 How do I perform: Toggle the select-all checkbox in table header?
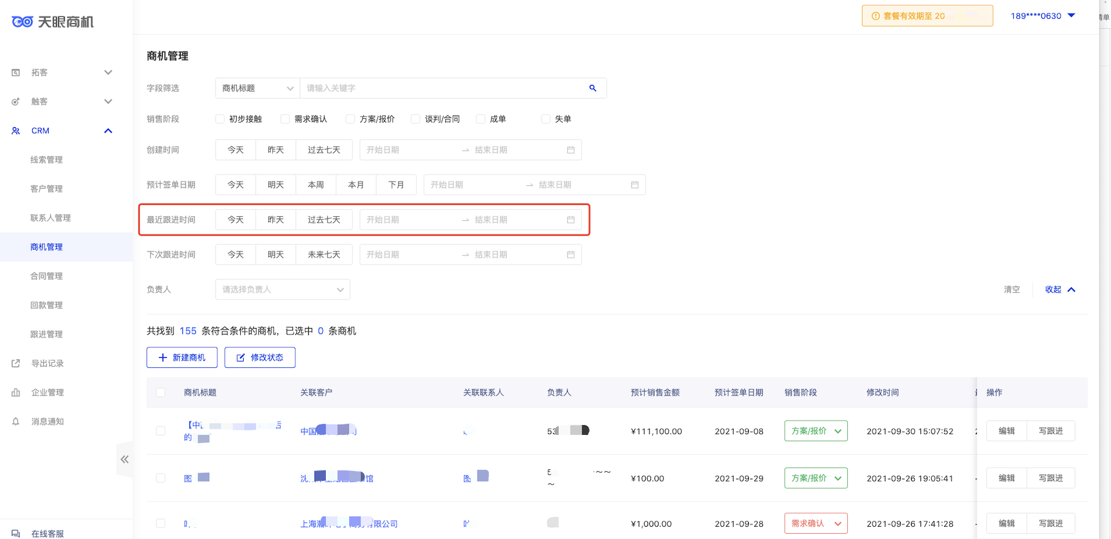(161, 393)
